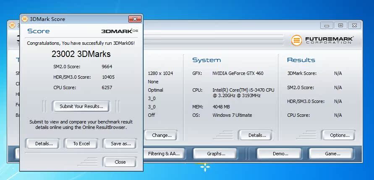Open the Change settings button
Viewport: 374px width, 180px height.
(x=162, y=135)
